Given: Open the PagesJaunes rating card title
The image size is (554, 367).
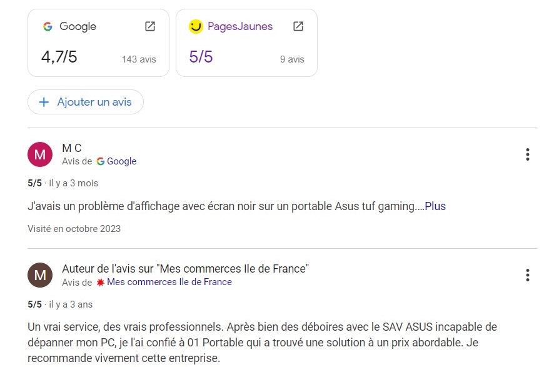Looking at the screenshot, I should [239, 26].
